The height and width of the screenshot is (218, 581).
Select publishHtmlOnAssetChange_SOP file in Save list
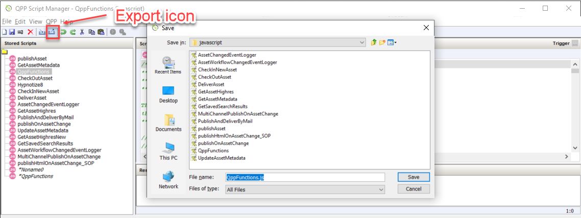click(234, 136)
